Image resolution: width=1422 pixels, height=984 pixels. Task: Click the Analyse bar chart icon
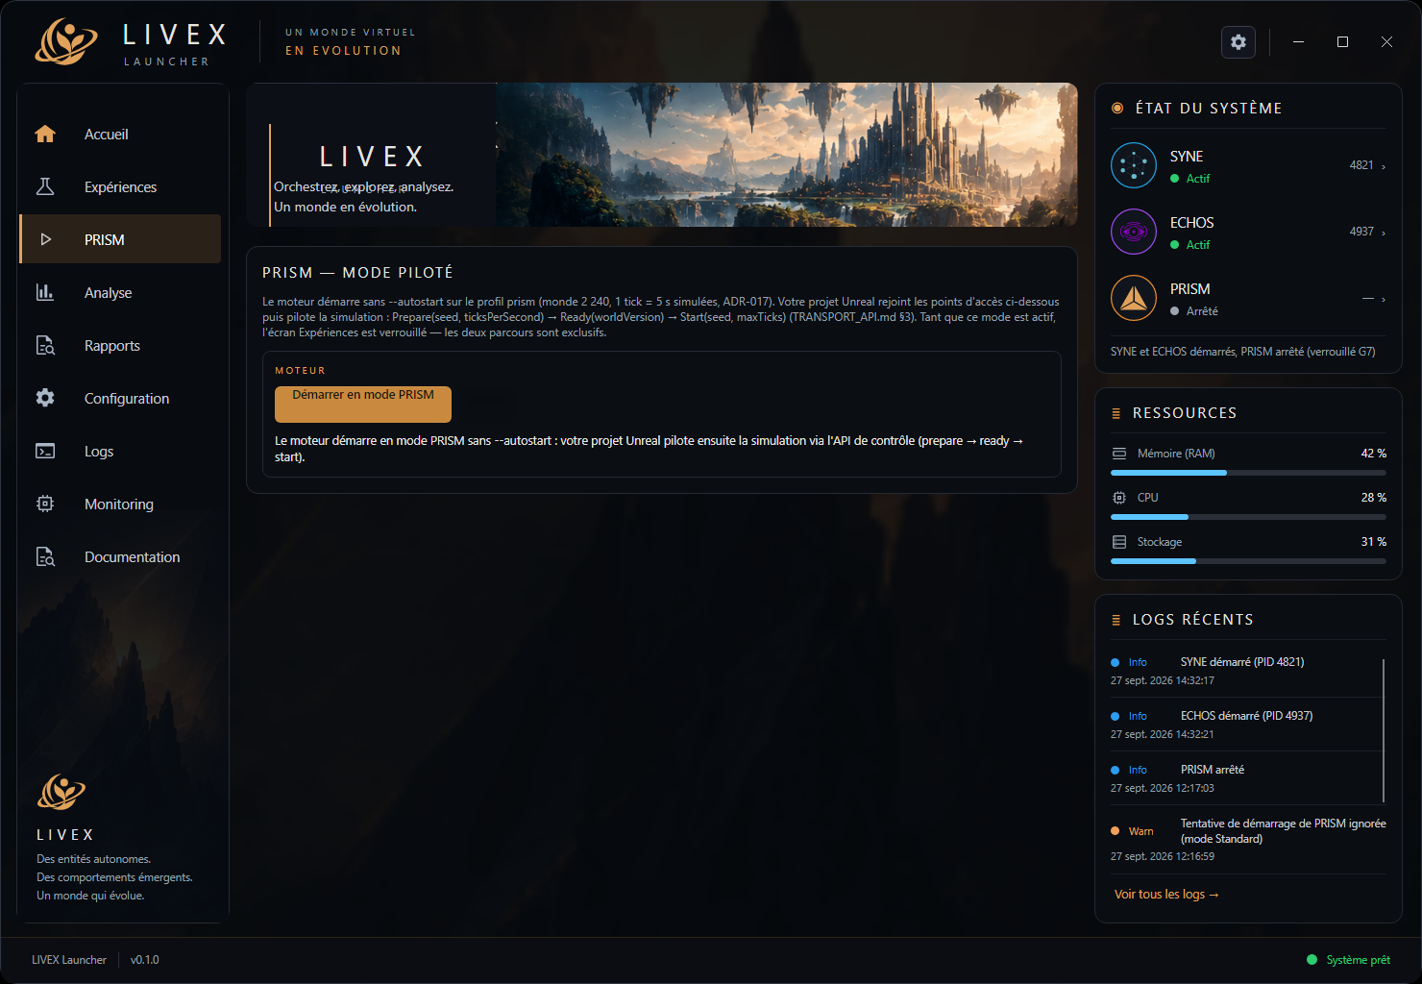point(45,292)
